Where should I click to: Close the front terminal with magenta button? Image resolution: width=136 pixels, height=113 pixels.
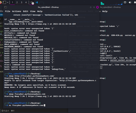[97, 7]
